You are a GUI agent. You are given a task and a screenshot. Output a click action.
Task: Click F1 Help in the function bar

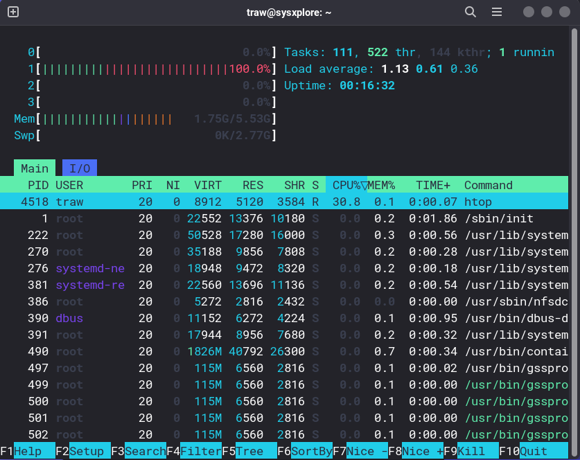(28, 451)
